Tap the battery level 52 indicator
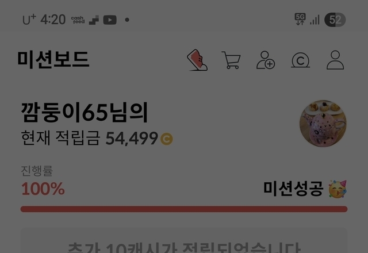This screenshot has width=368, height=253. [x=335, y=20]
